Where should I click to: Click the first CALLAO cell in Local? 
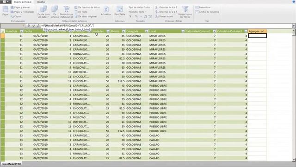166,135
